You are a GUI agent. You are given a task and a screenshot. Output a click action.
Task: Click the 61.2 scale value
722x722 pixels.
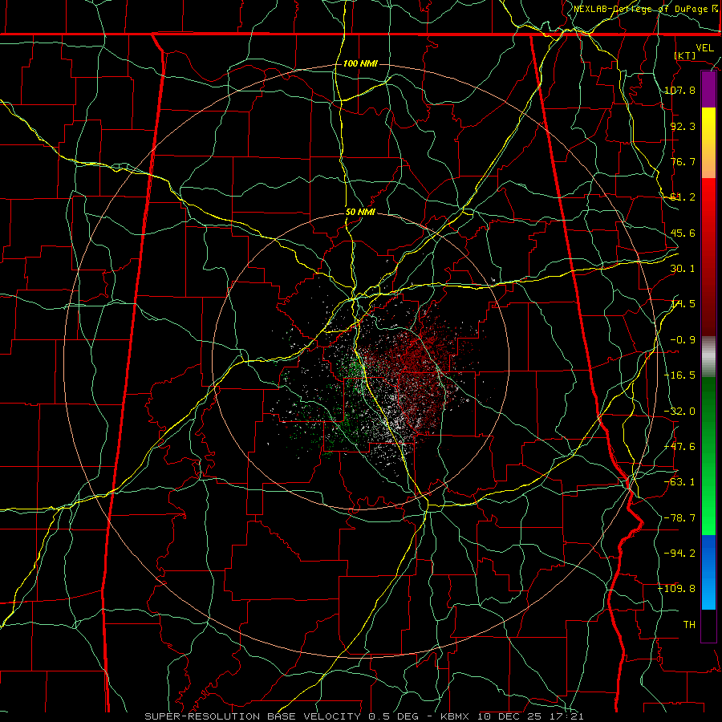point(683,197)
